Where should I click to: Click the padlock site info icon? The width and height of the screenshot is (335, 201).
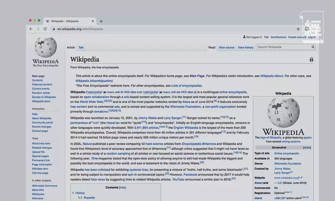click(x=53, y=29)
